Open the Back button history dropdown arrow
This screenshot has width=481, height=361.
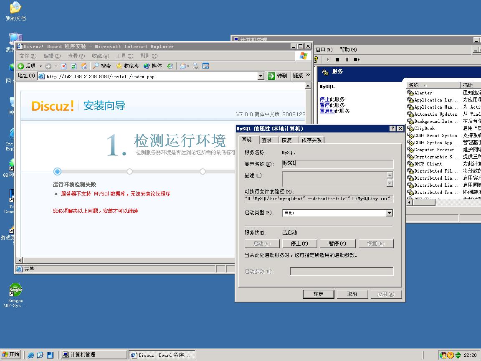click(41, 66)
